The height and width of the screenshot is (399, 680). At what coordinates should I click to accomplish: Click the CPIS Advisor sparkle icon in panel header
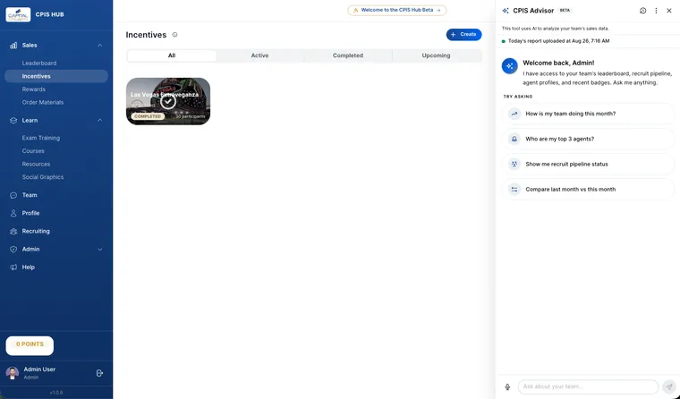coord(506,11)
